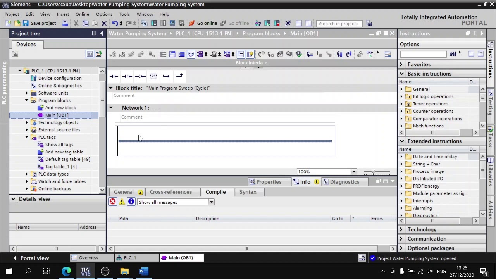The image size is (496, 279).
Task: Expand Bit logic operations folder
Action: 401,96
